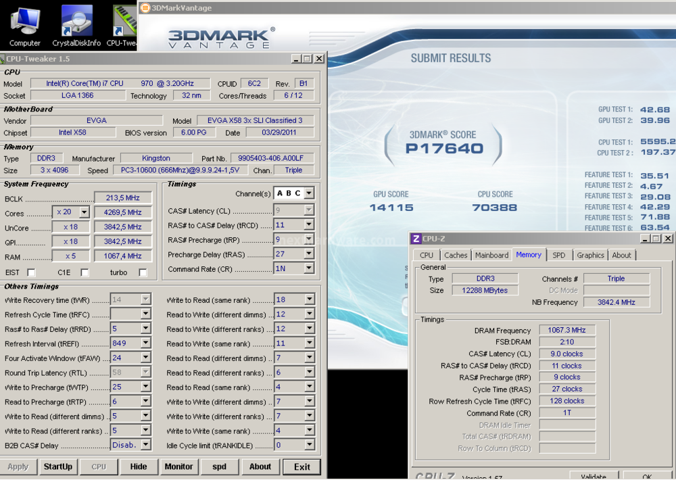Click the Cores frequency 4269,5 MHz
Viewport: 676px width, 480px height.
(123, 212)
